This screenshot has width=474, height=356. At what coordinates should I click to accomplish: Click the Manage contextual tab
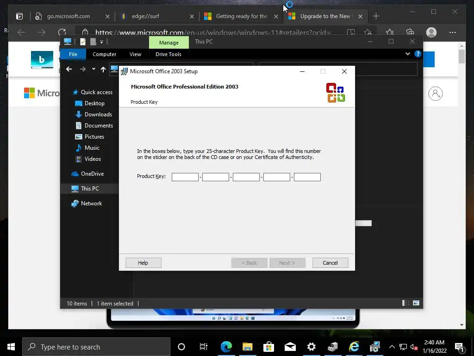(168, 42)
